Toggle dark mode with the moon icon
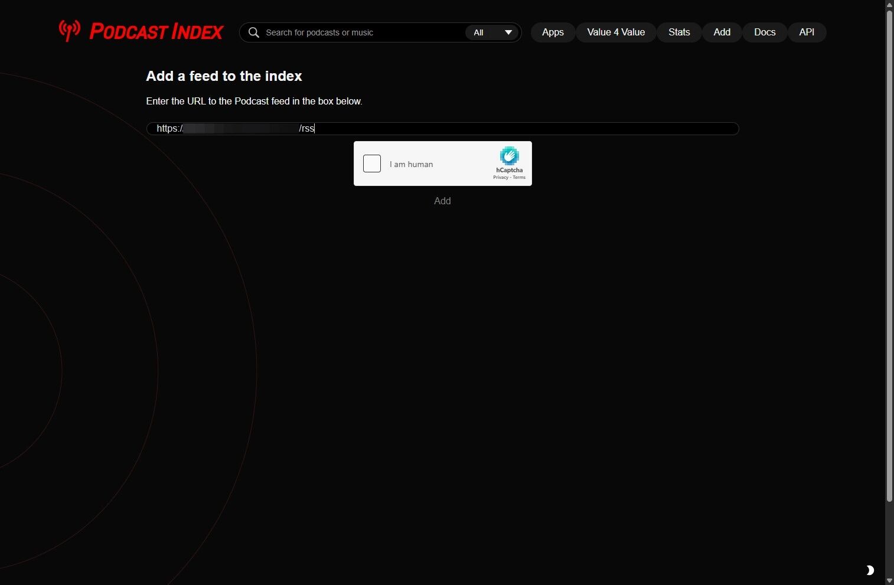The image size is (894, 585). coord(870,570)
